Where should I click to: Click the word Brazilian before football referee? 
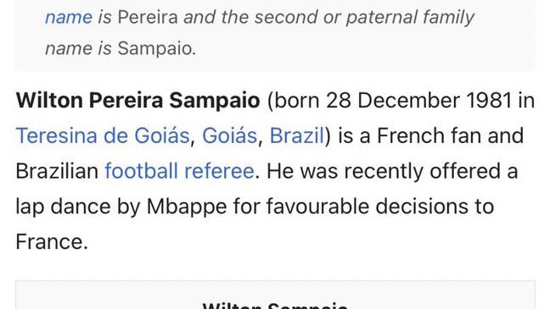pyautogui.click(x=57, y=171)
